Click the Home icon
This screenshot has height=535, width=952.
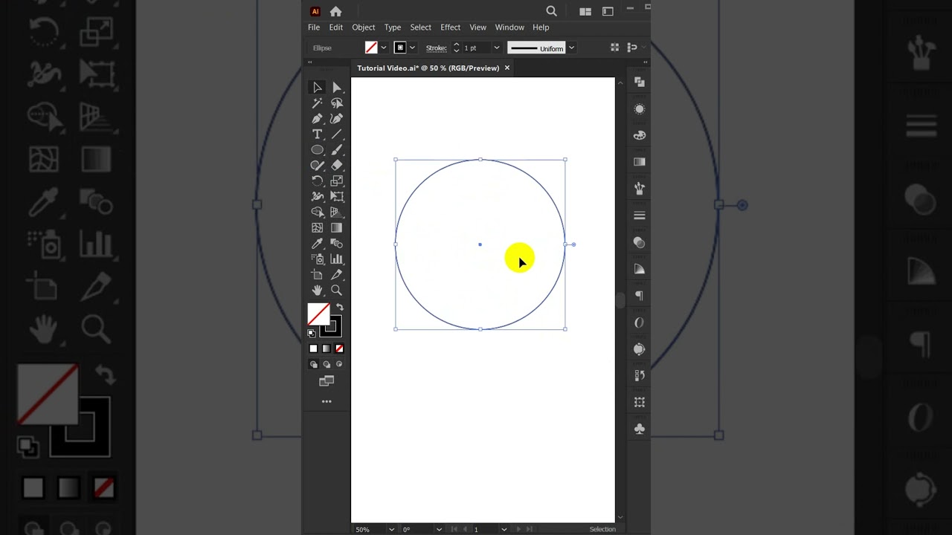(x=335, y=11)
